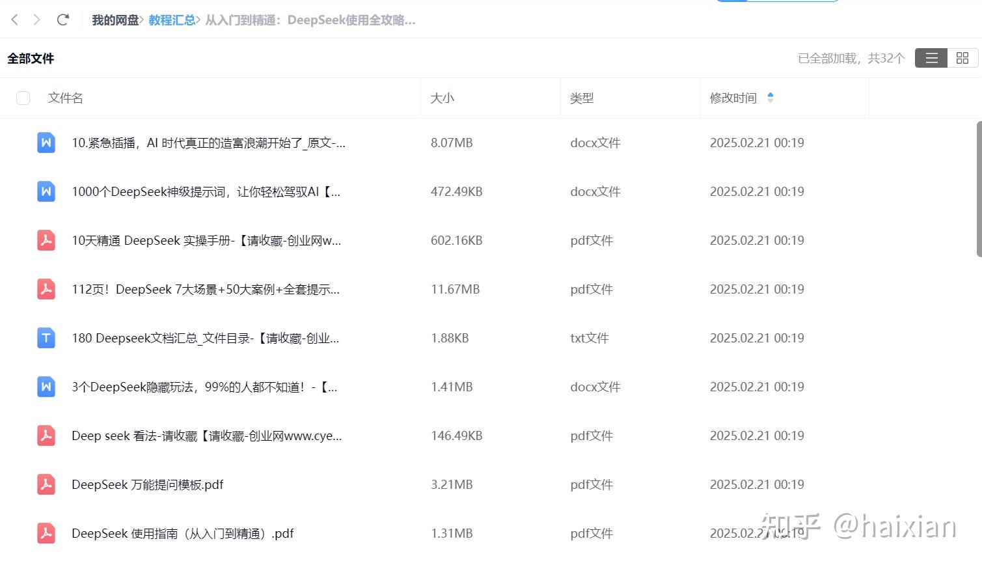
Task: Click the docx文件 type in the 1000个DeepSeek row
Action: (x=595, y=191)
